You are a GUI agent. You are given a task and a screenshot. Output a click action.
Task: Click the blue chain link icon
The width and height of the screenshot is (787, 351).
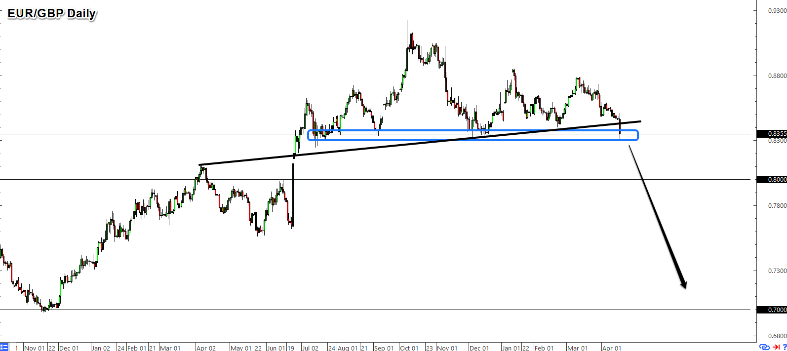point(764,348)
